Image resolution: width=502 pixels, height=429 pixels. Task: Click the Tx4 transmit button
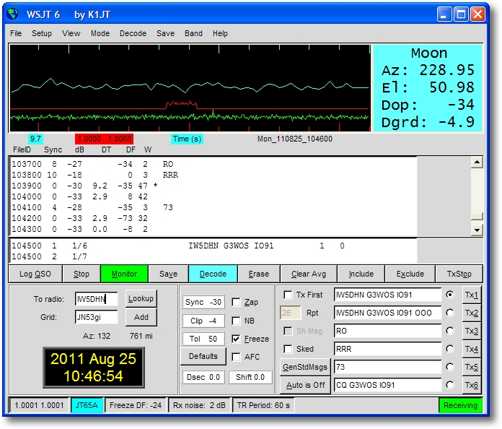472,349
